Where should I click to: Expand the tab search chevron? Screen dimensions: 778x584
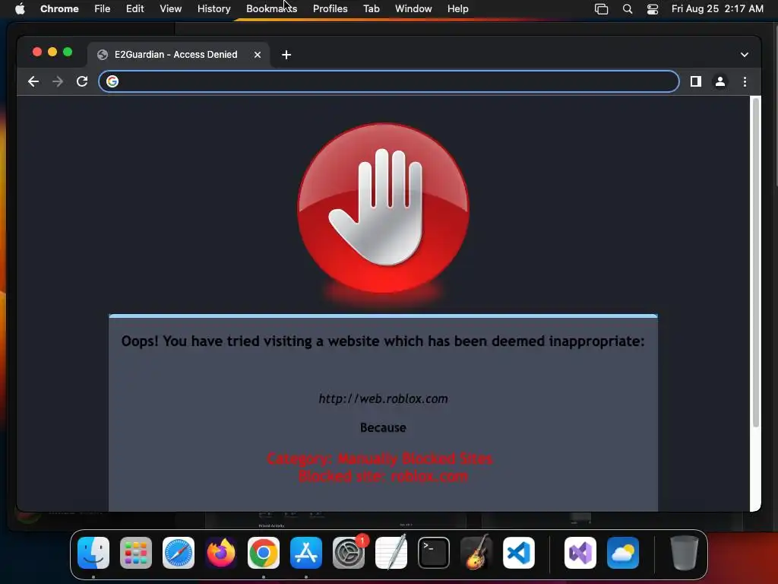pyautogui.click(x=745, y=55)
